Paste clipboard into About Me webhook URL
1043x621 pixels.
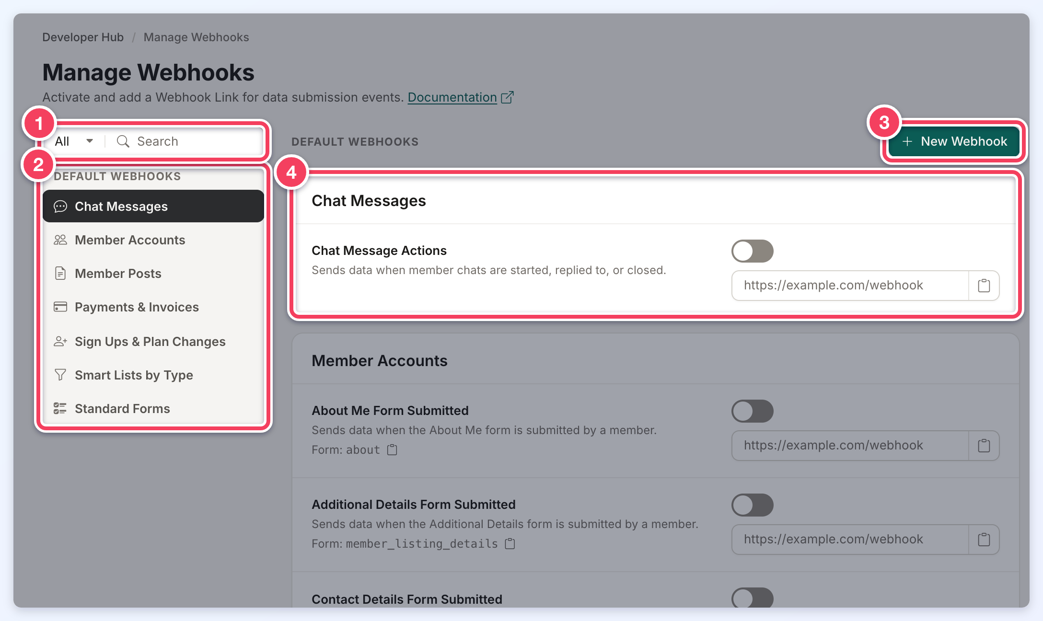coord(984,446)
